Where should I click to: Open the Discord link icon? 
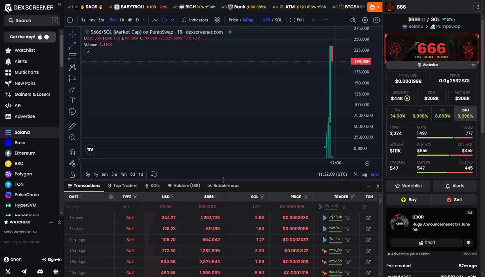coord(40,271)
